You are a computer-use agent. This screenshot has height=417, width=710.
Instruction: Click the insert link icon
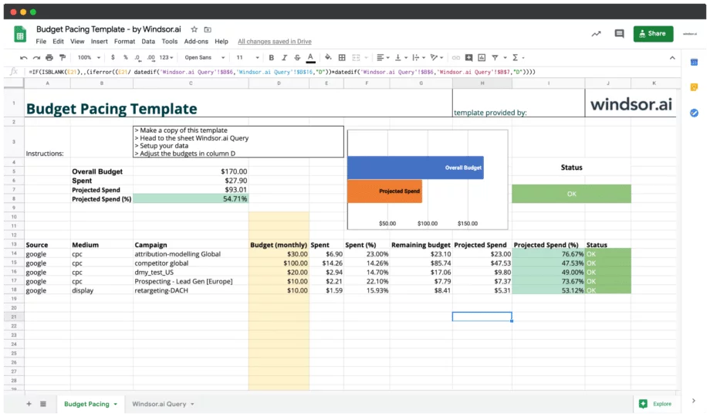point(456,58)
